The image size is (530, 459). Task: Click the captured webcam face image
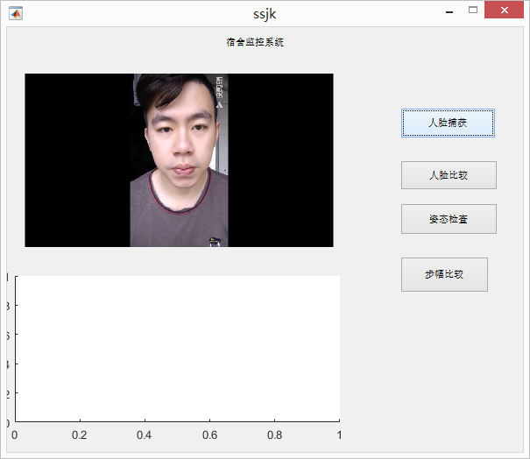tap(179, 159)
